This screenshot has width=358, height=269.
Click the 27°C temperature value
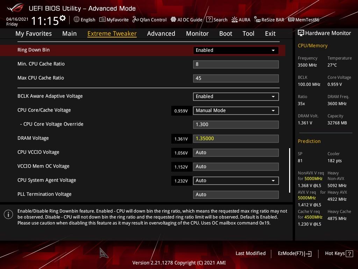pos(332,65)
